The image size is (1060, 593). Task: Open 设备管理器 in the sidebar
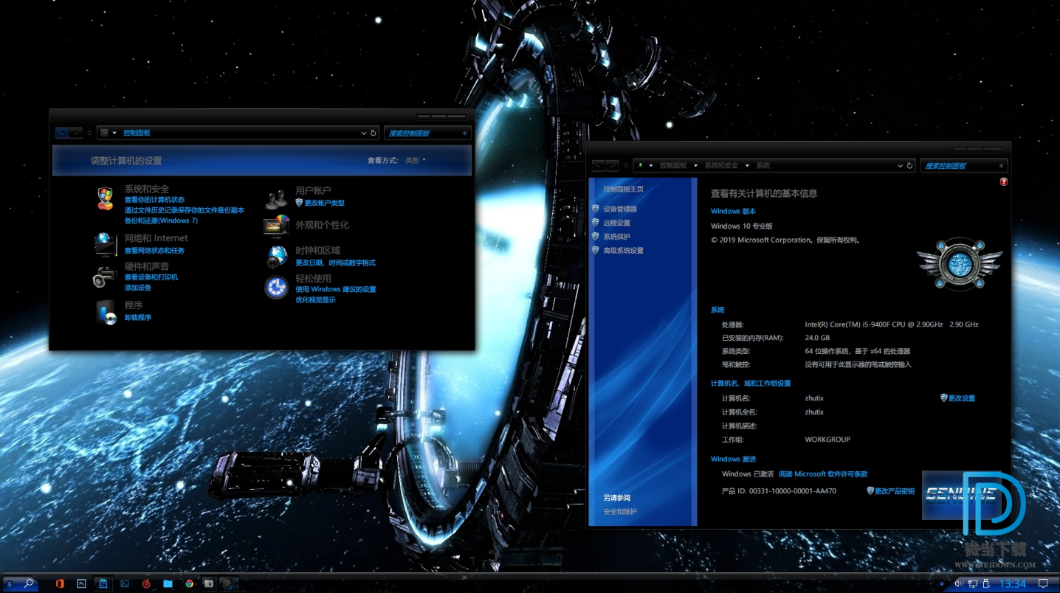[620, 209]
